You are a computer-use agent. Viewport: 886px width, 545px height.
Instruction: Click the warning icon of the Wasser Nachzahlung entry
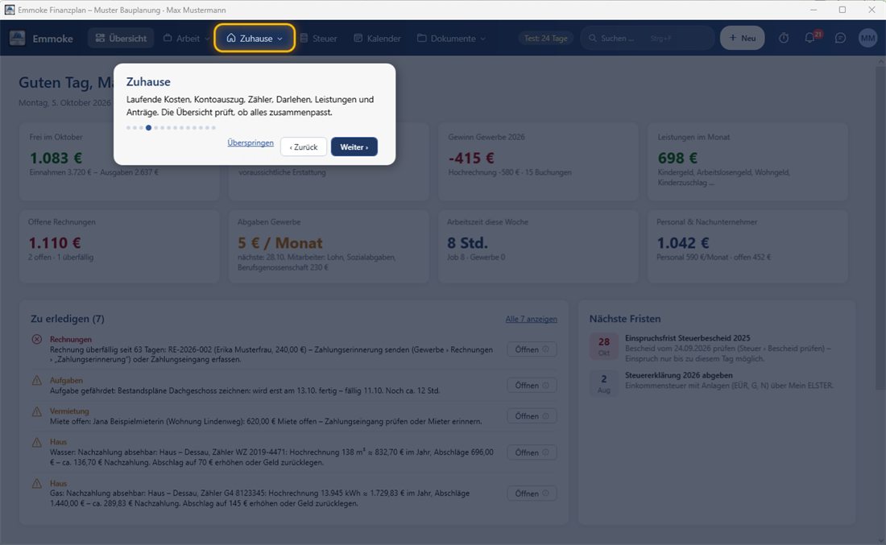click(x=37, y=442)
